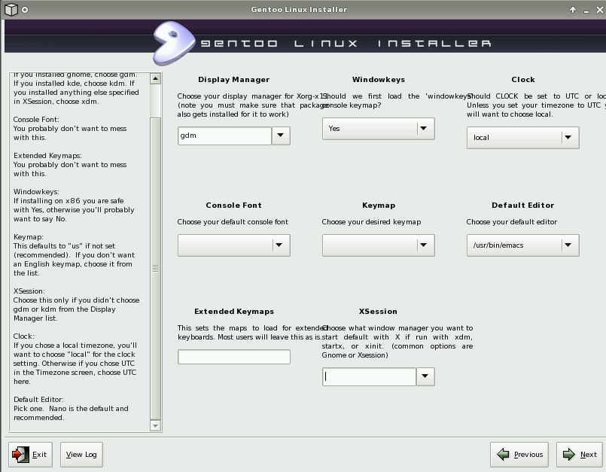Click the "Keymap:" help text
This screenshot has height=472, width=606.
28,237
